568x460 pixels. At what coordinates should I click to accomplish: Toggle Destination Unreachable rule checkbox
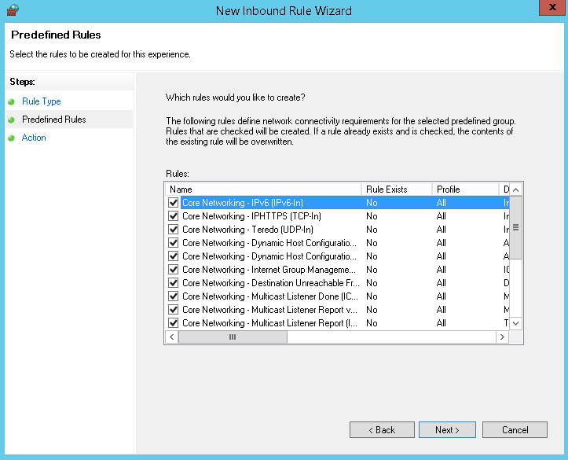pyautogui.click(x=174, y=283)
